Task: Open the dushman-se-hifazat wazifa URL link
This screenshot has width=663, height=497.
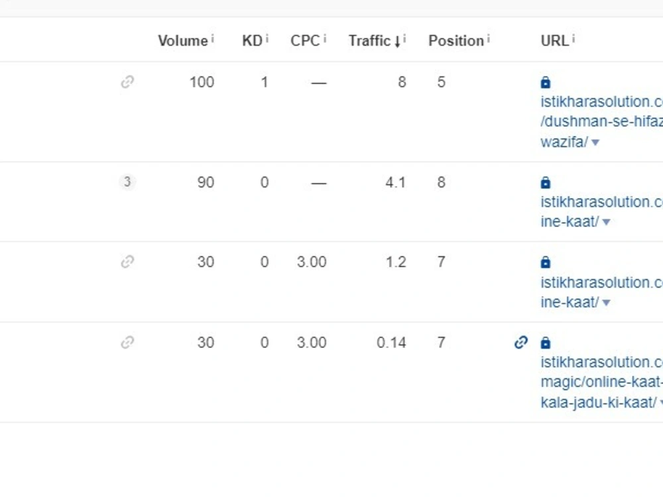Action: click(602, 122)
